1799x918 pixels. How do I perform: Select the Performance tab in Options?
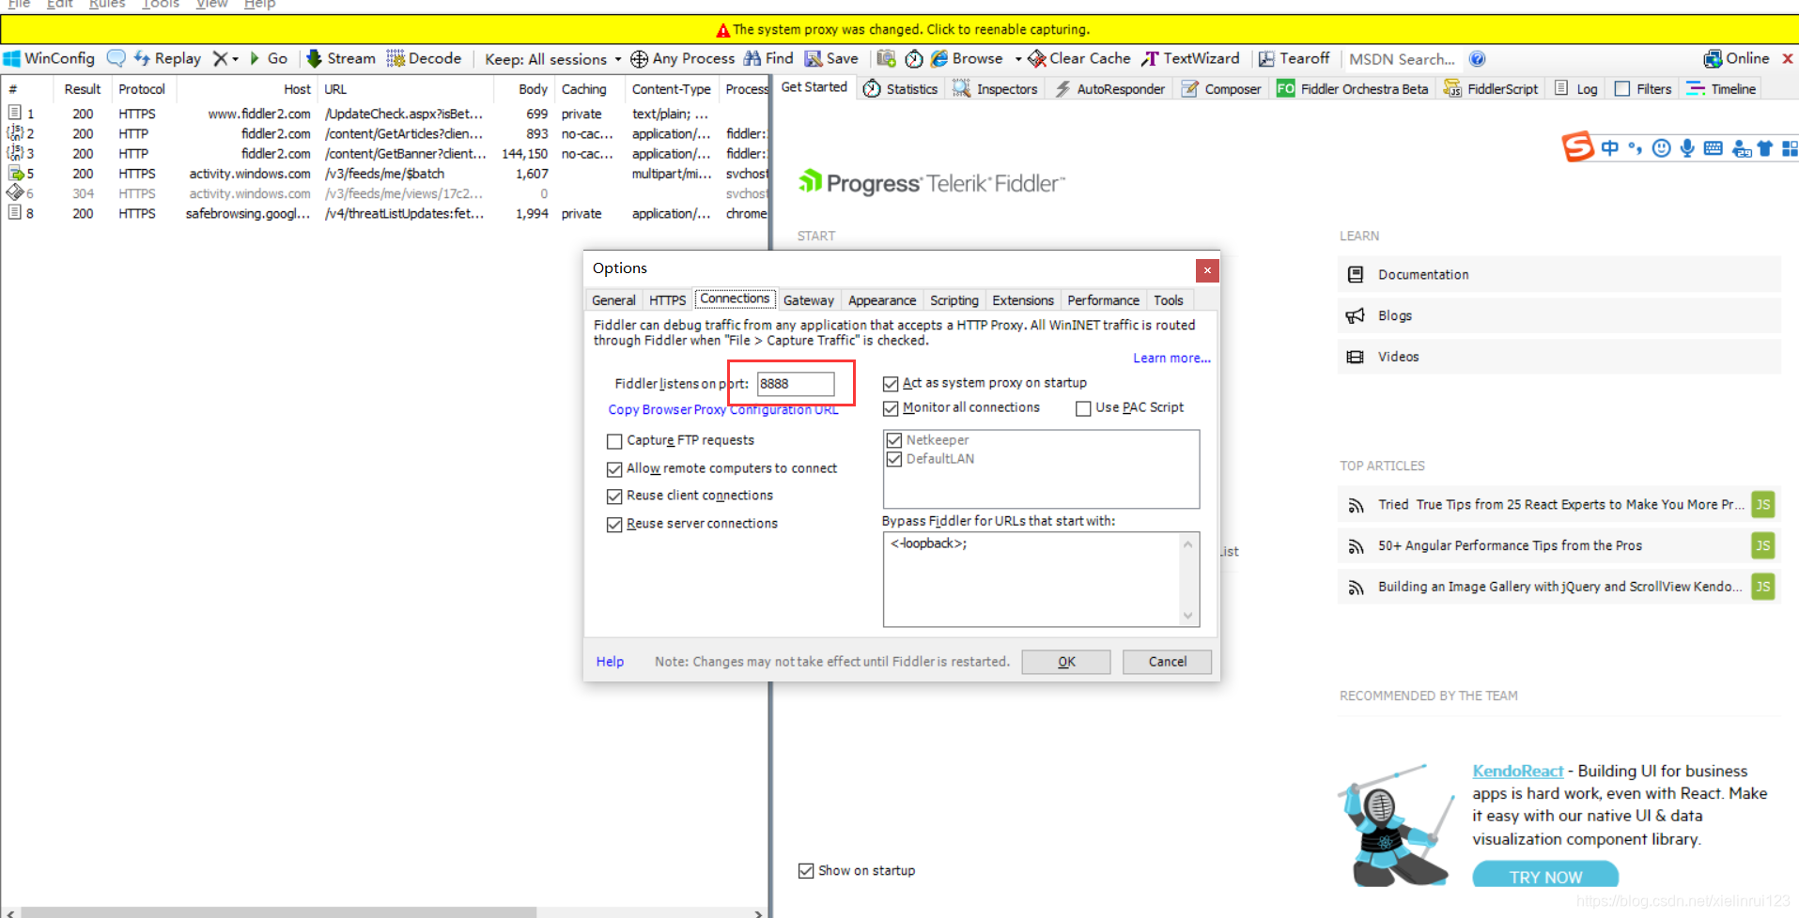pyautogui.click(x=1103, y=300)
